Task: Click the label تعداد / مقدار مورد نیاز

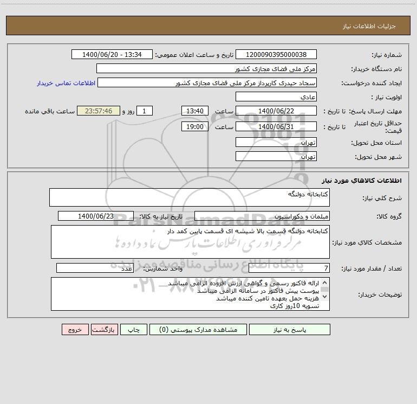Action: (372, 268)
